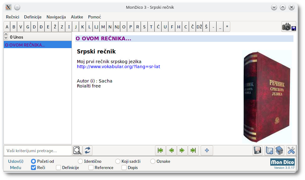Click letter M in alphabet bar

click(103, 27)
